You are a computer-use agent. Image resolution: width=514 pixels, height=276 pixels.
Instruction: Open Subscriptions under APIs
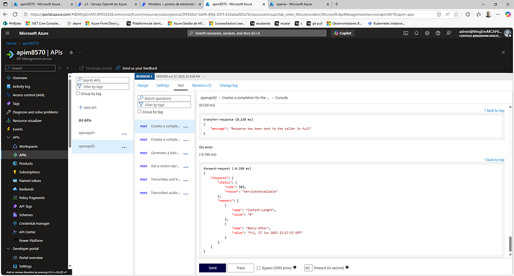29,172
